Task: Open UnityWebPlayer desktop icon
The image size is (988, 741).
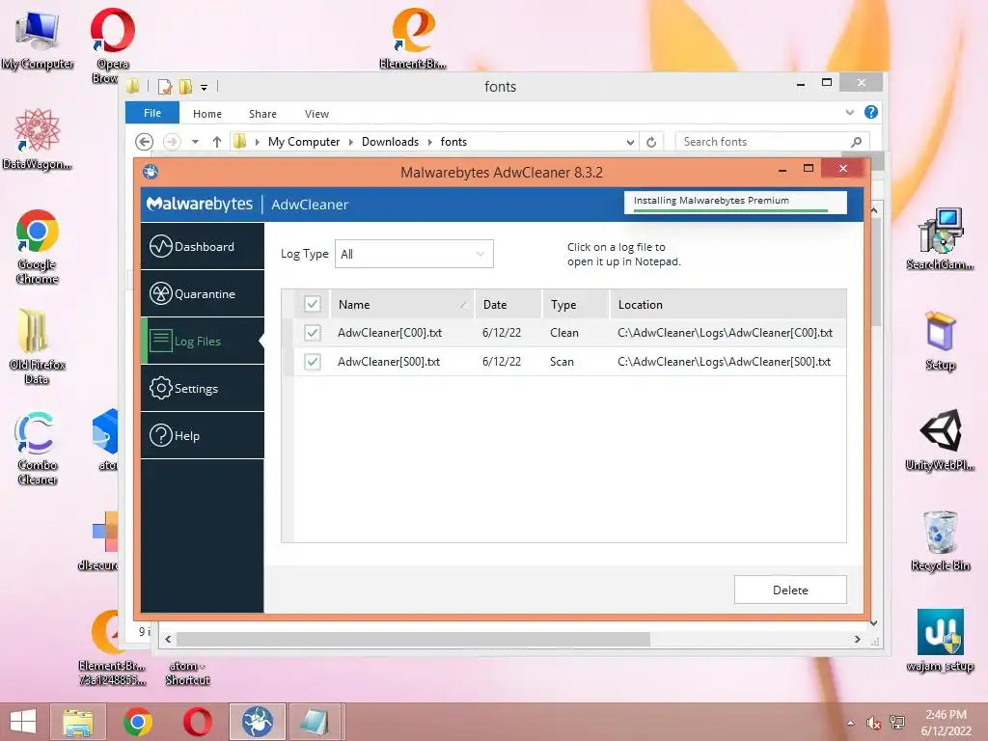Action: tap(940, 440)
